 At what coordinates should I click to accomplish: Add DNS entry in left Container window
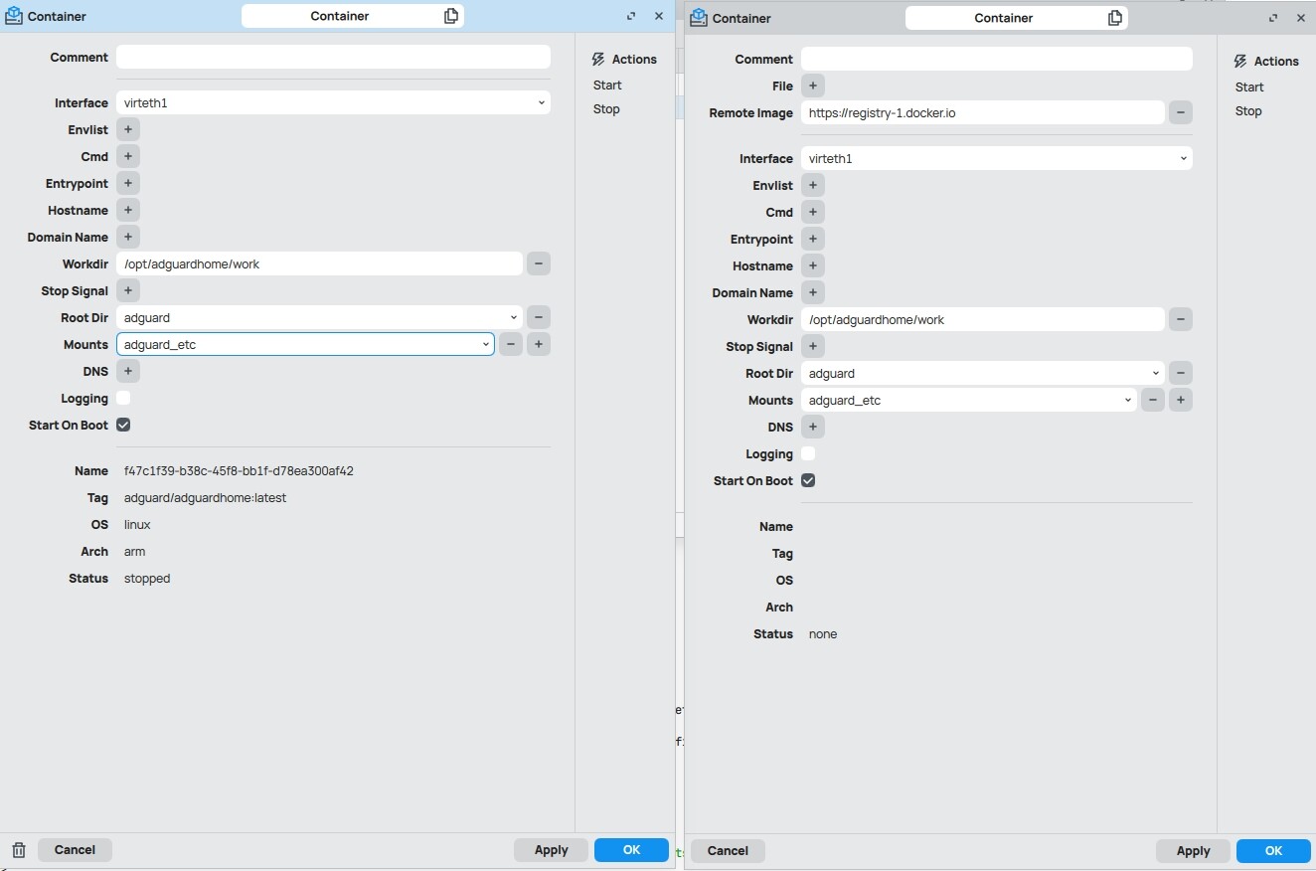click(128, 371)
